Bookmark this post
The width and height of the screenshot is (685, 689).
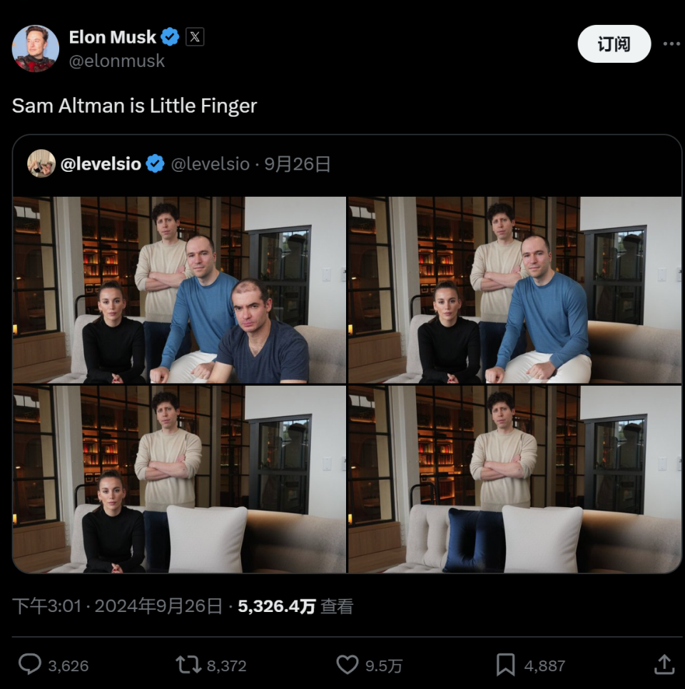tap(505, 665)
